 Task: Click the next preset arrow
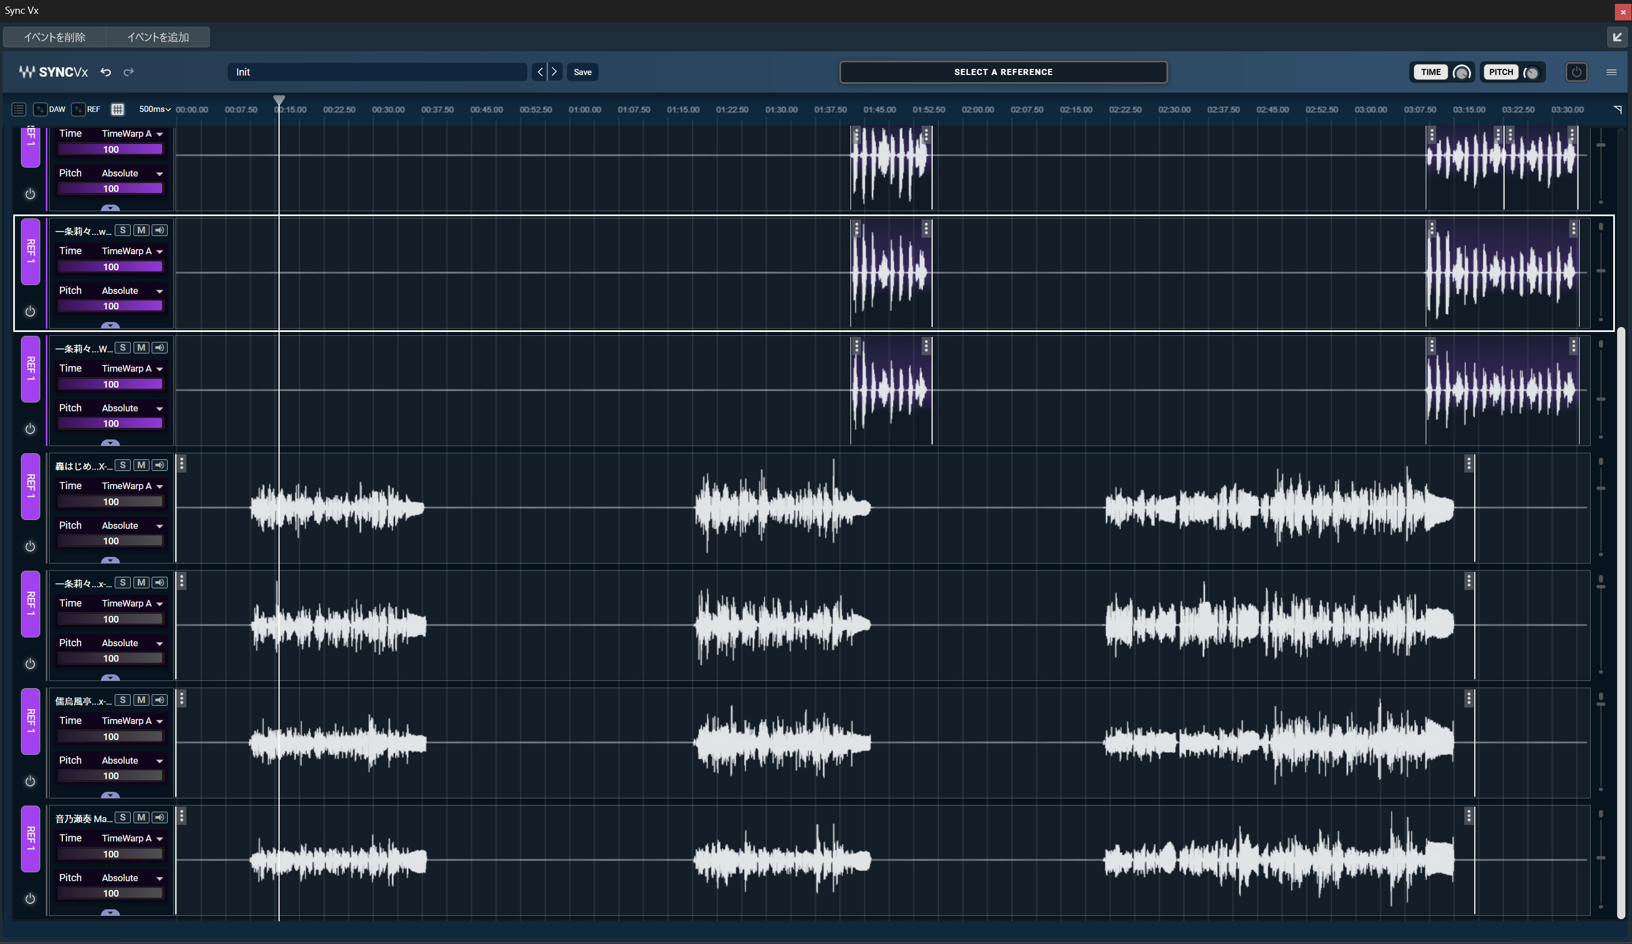click(554, 72)
